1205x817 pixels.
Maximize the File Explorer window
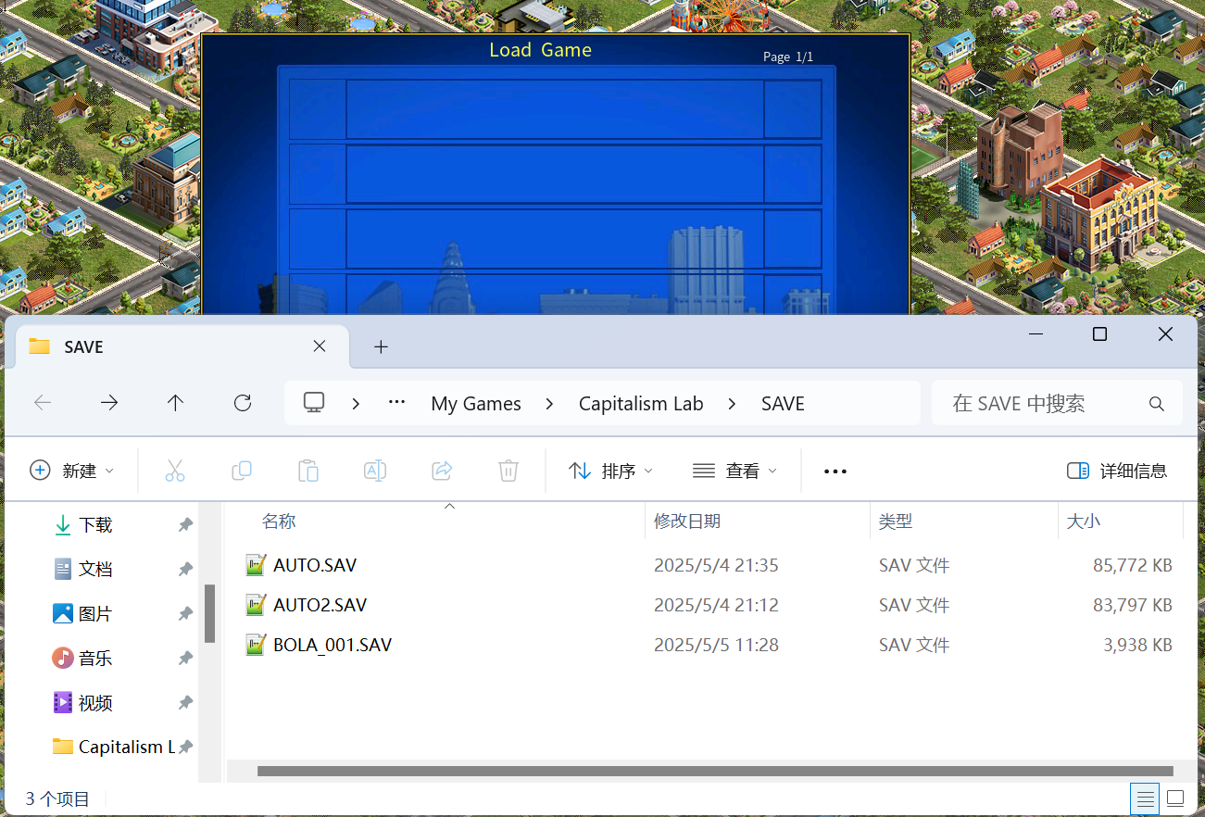[x=1099, y=334]
